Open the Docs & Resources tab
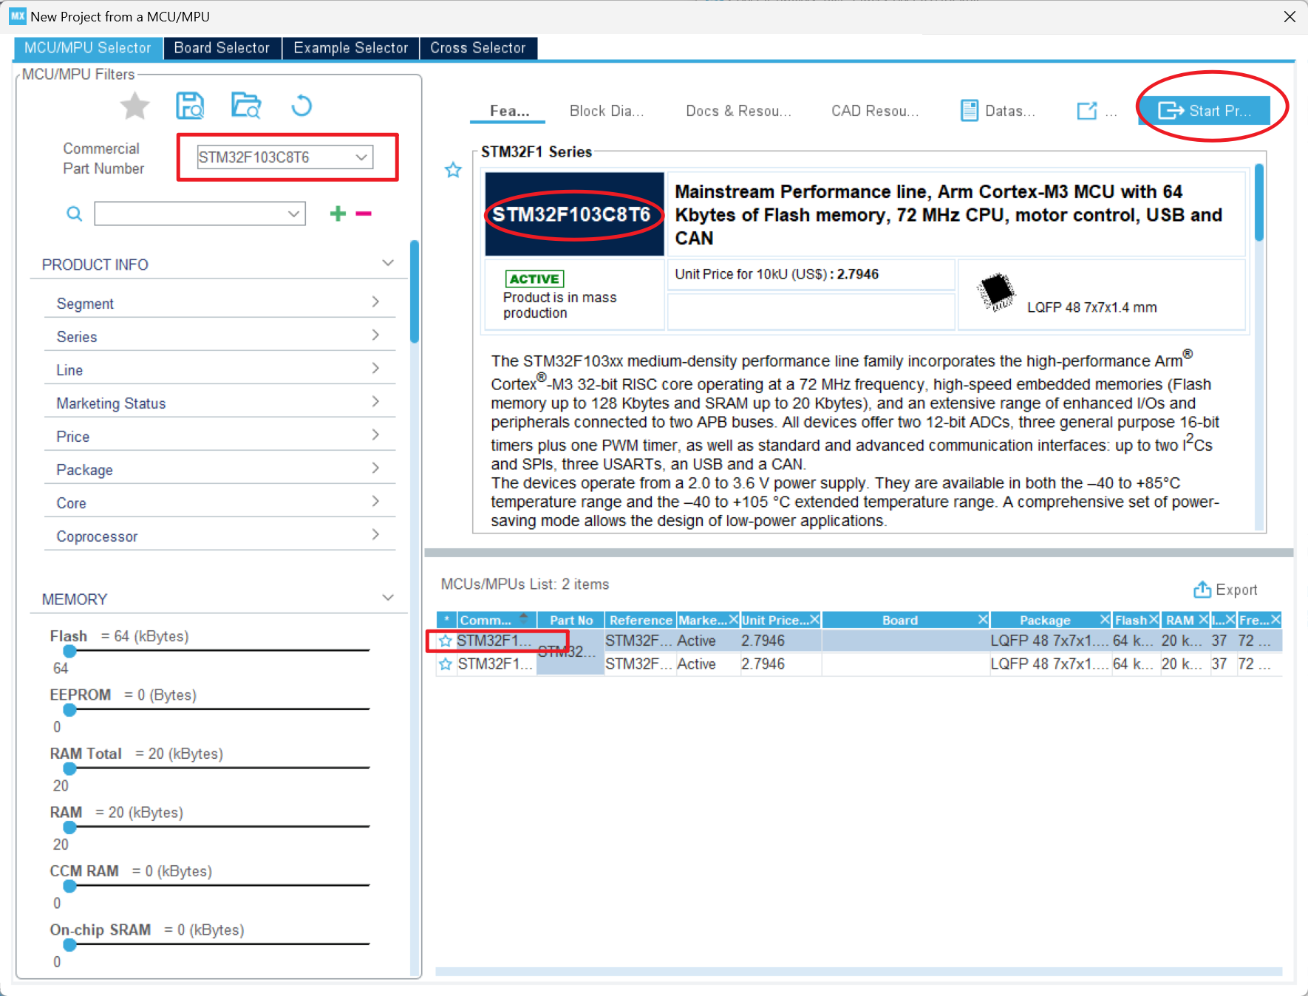1308x996 pixels. [738, 111]
